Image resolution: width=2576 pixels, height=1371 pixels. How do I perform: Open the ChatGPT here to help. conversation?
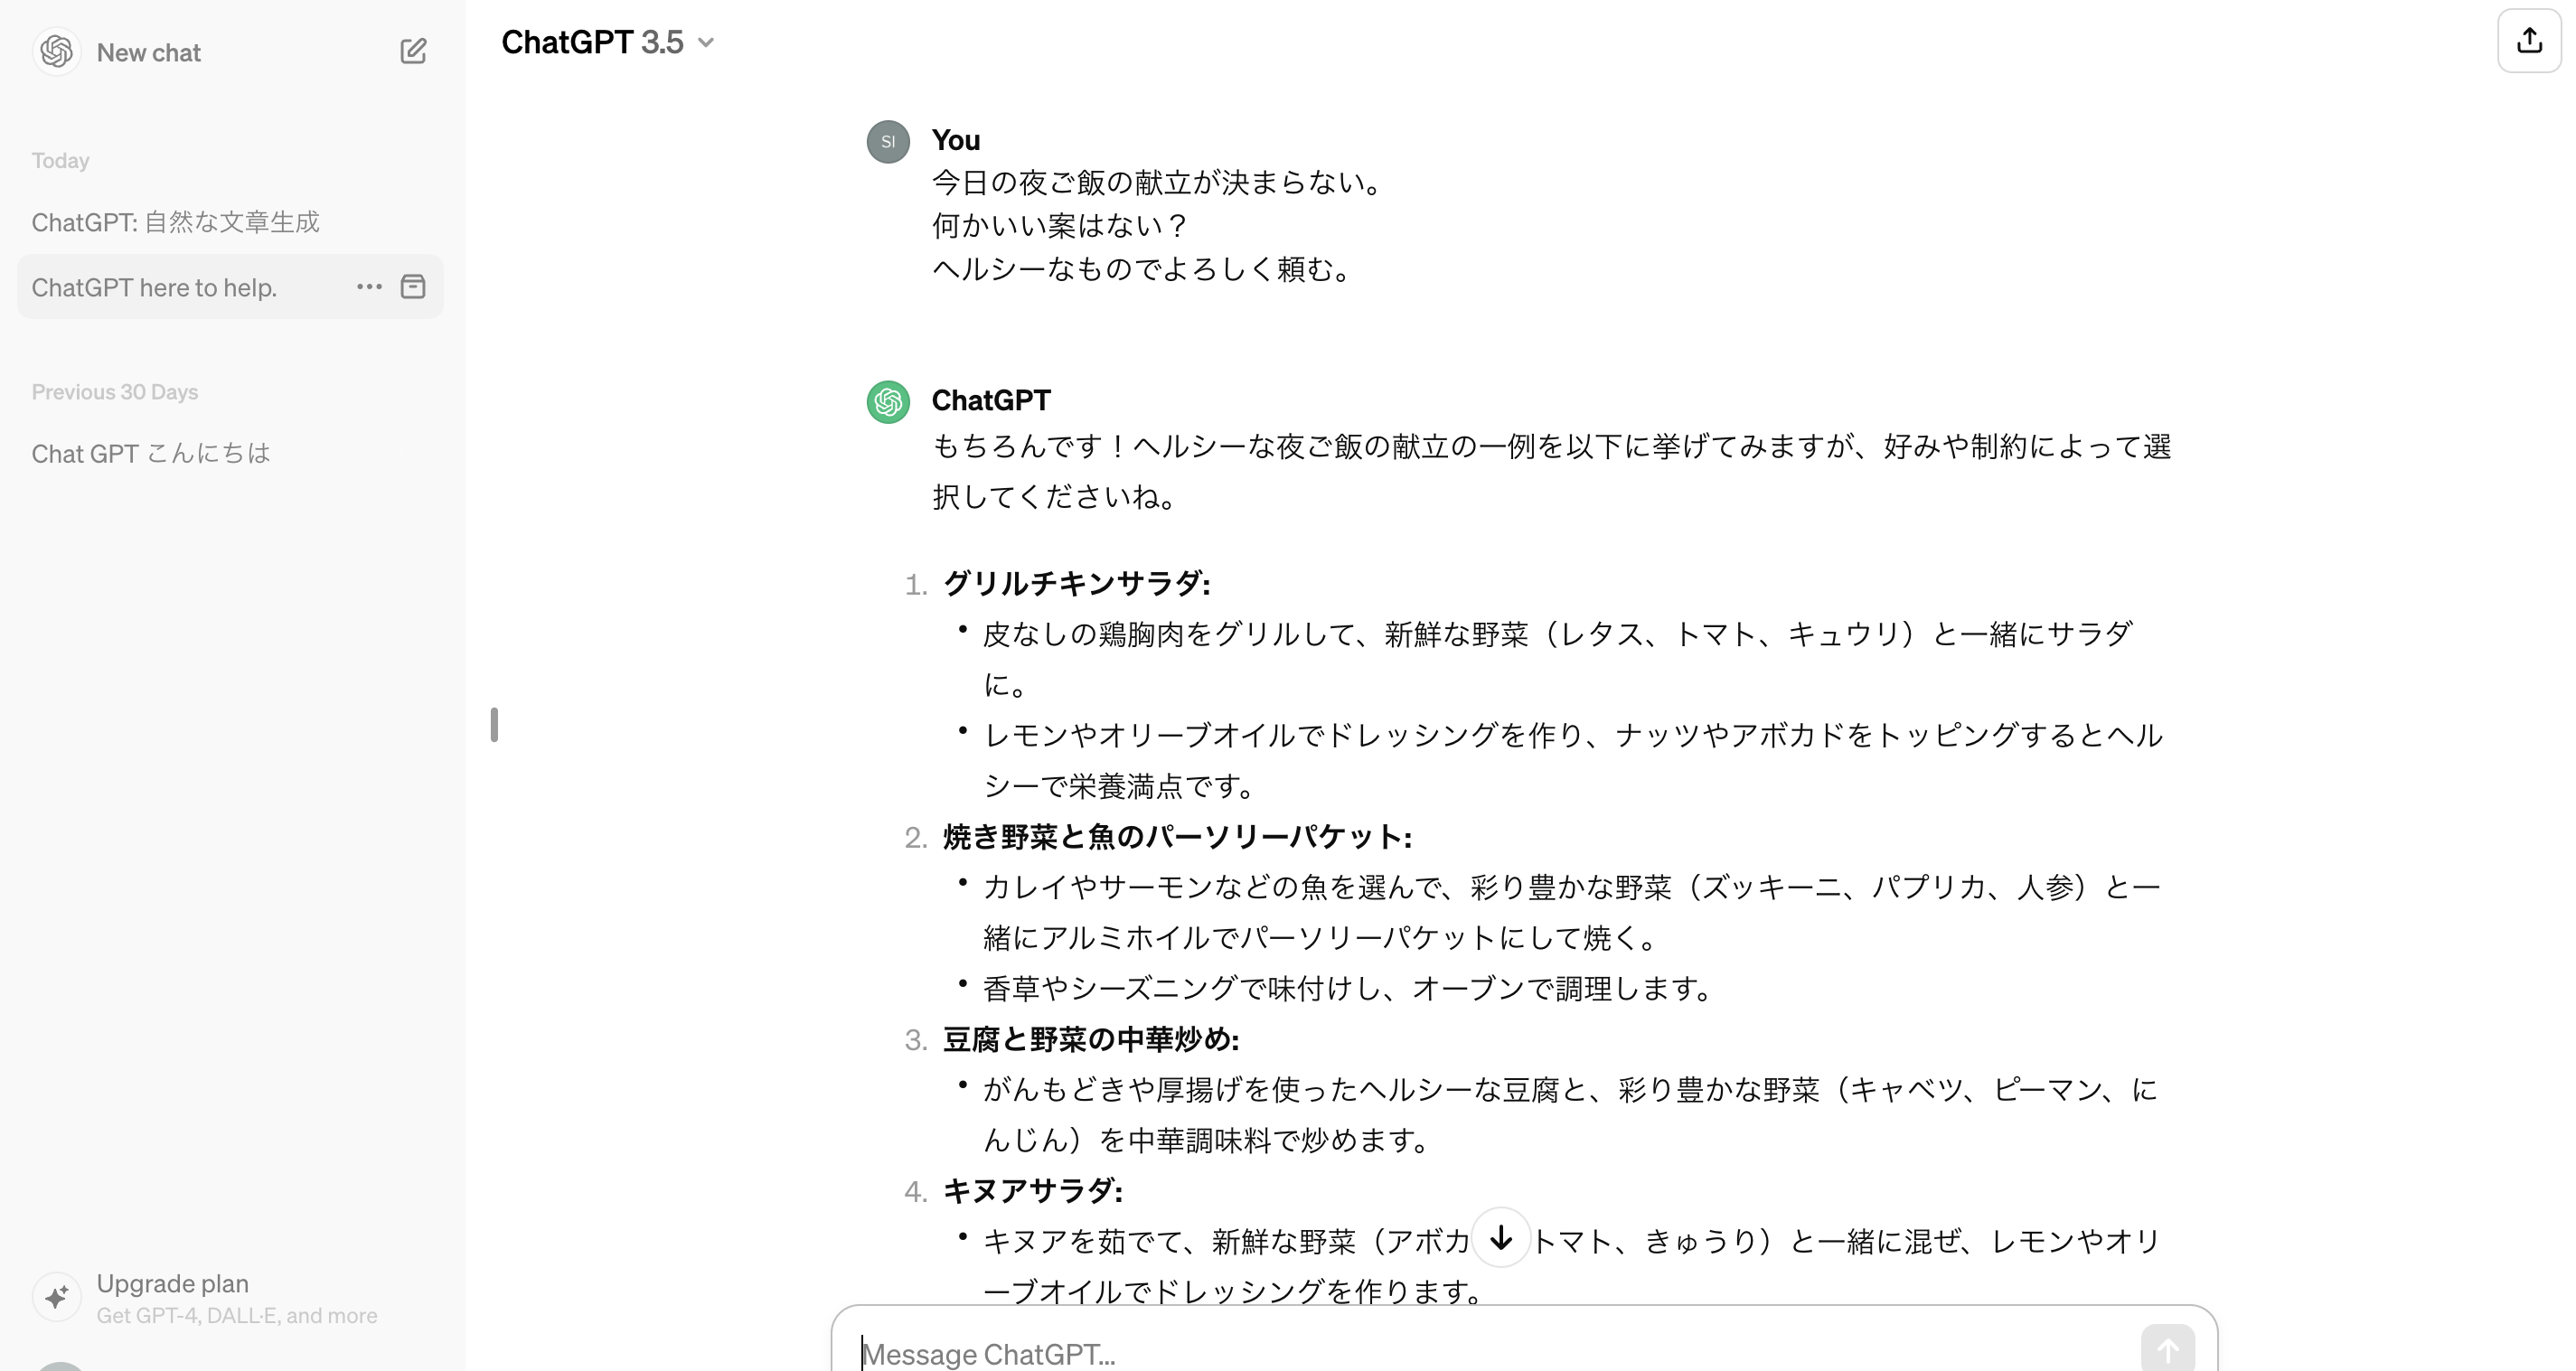pos(155,287)
